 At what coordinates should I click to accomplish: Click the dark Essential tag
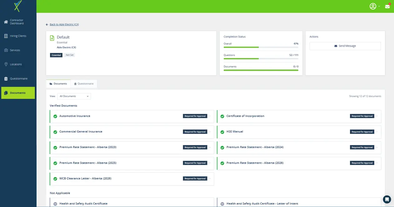56,55
